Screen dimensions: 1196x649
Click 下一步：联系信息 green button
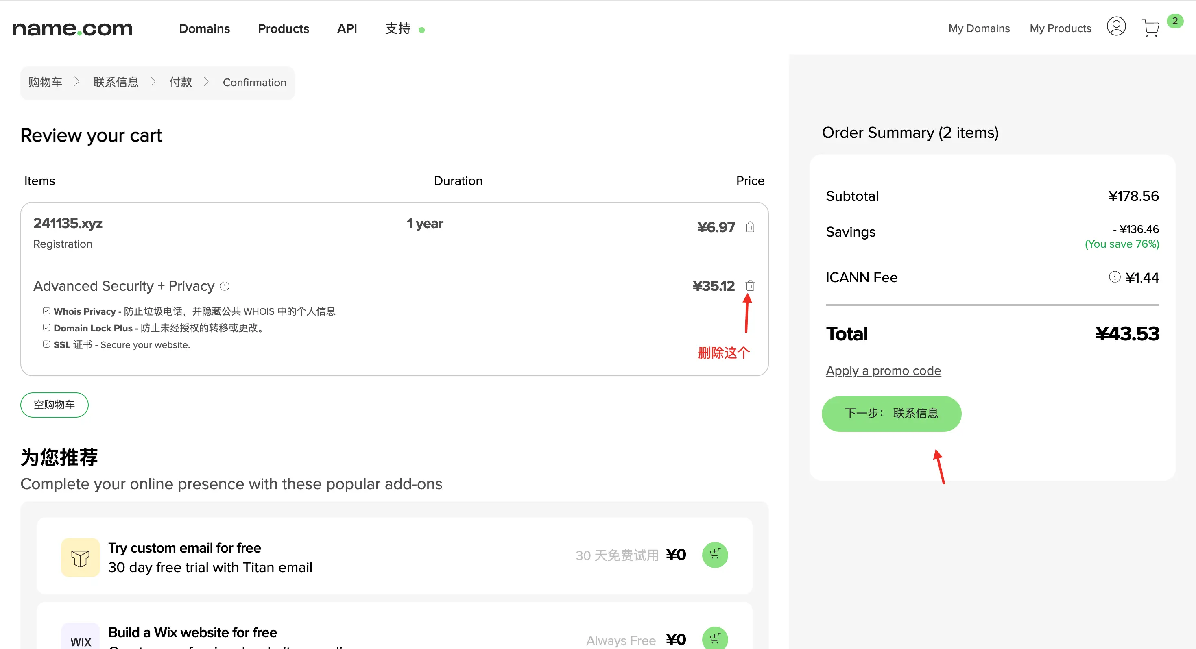(x=891, y=413)
